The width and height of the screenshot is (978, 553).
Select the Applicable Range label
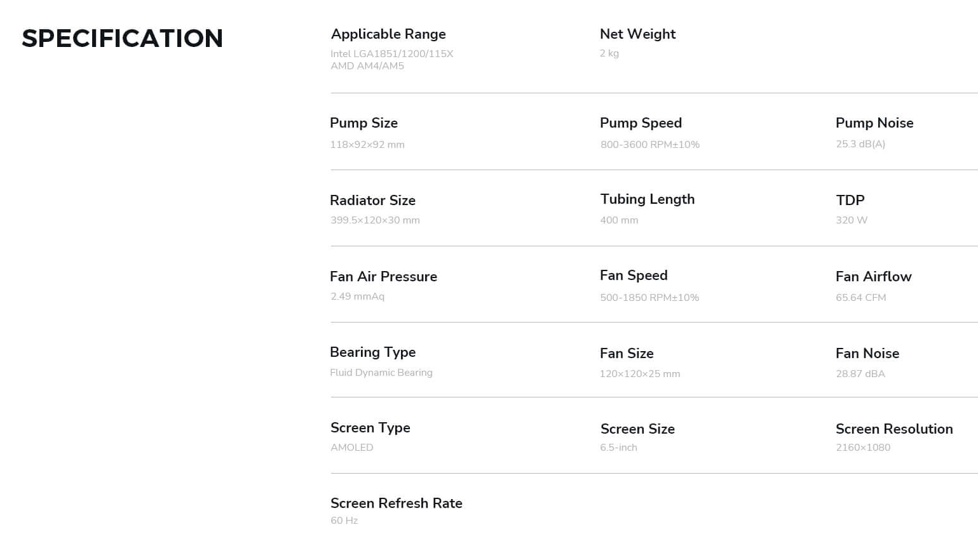[x=388, y=34]
